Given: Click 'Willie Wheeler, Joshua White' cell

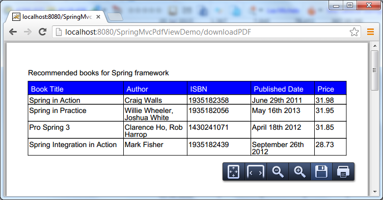Looking at the screenshot, I should pyautogui.click(x=155, y=113).
